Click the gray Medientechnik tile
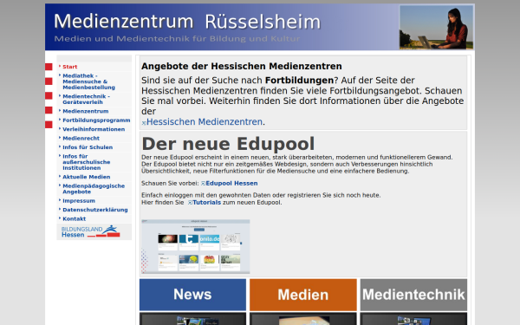This screenshot has height=325, width=520. pos(413,295)
